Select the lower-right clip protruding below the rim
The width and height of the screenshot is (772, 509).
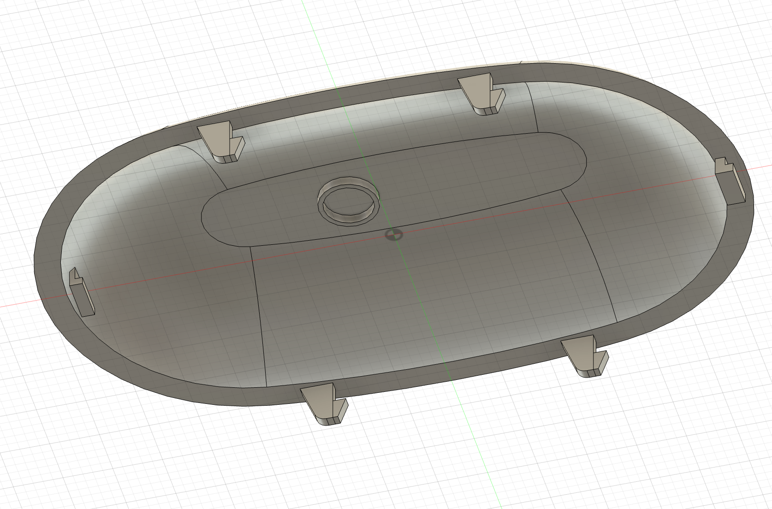tap(585, 356)
